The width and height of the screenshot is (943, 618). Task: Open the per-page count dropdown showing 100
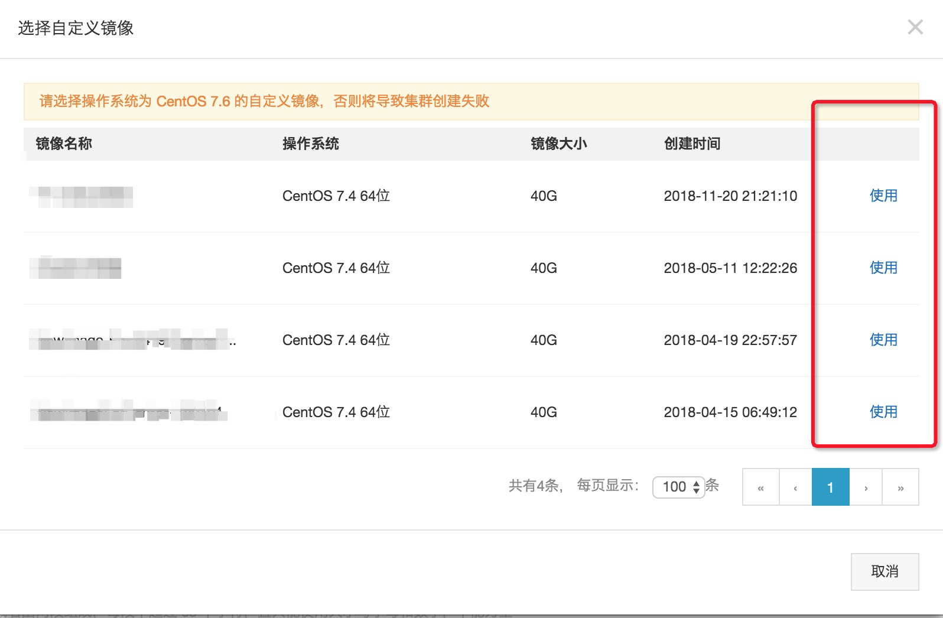pyautogui.click(x=678, y=487)
